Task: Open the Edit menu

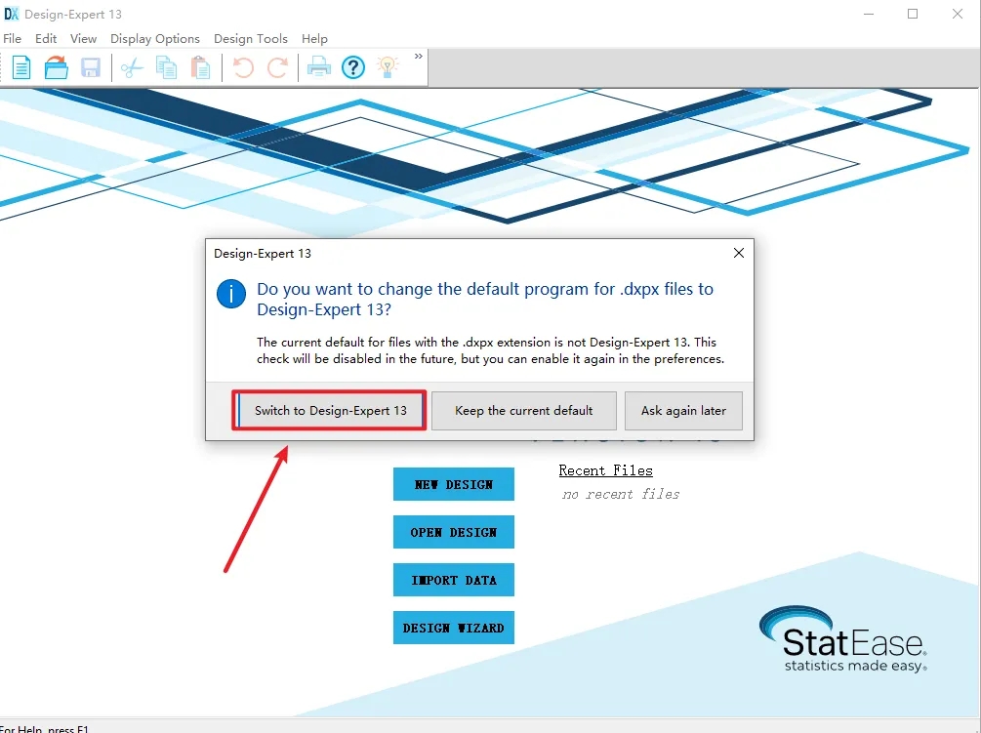Action: click(46, 39)
